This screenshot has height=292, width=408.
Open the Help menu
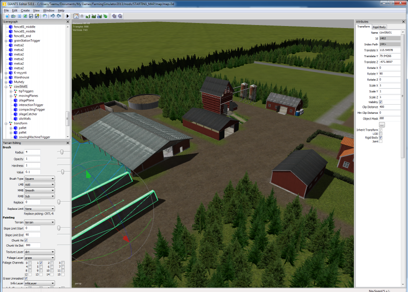tap(61, 10)
